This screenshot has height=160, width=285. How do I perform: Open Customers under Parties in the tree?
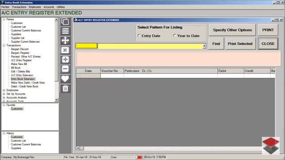tap(17, 23)
